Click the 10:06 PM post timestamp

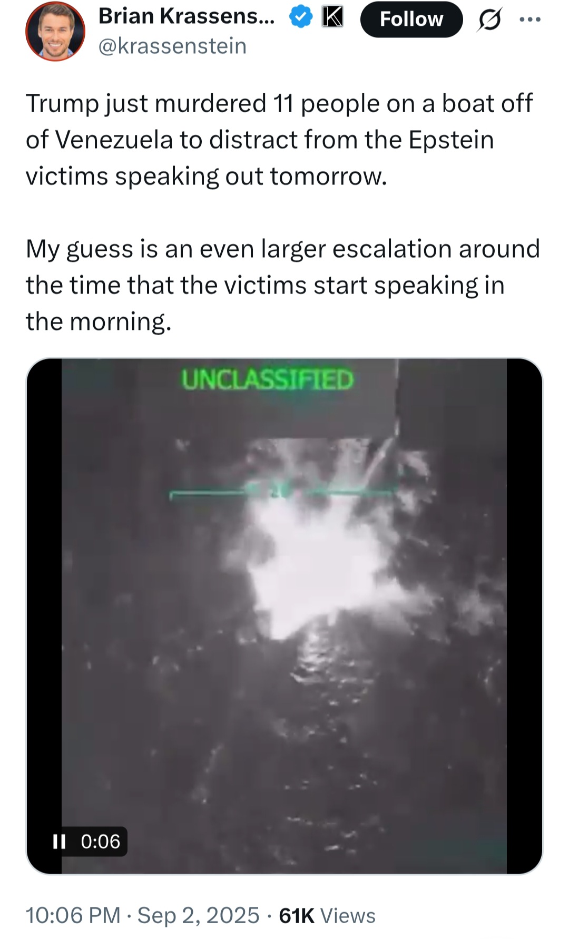click(x=73, y=915)
